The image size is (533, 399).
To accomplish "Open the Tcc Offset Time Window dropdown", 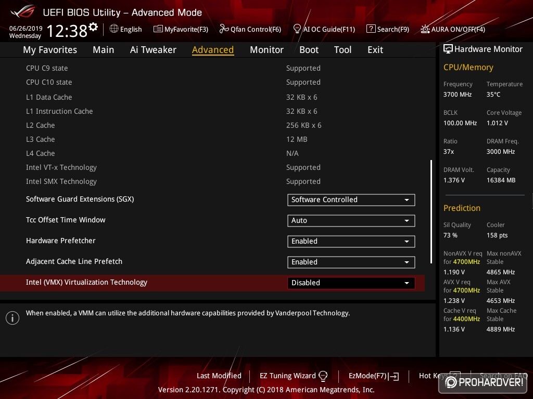I will point(351,220).
